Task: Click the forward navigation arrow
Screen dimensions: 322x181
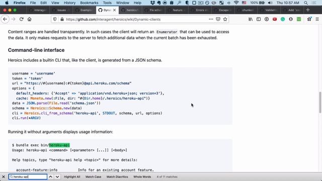Action: [x=14, y=19]
